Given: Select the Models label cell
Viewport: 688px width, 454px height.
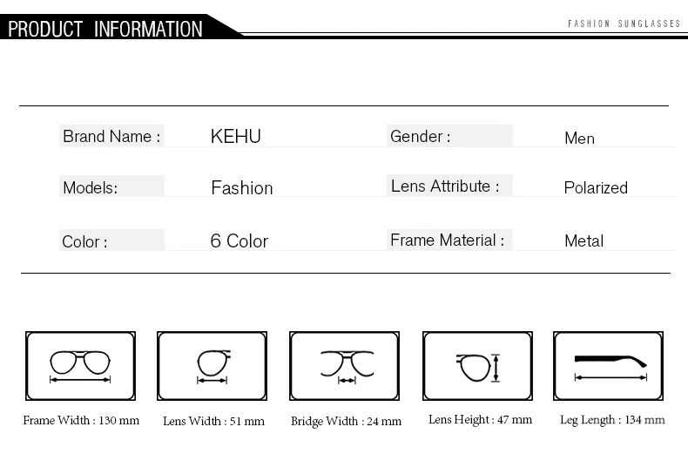Looking at the screenshot, I should 111,186.
